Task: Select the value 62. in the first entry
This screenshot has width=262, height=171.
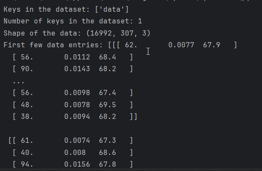Action: (x=131, y=45)
